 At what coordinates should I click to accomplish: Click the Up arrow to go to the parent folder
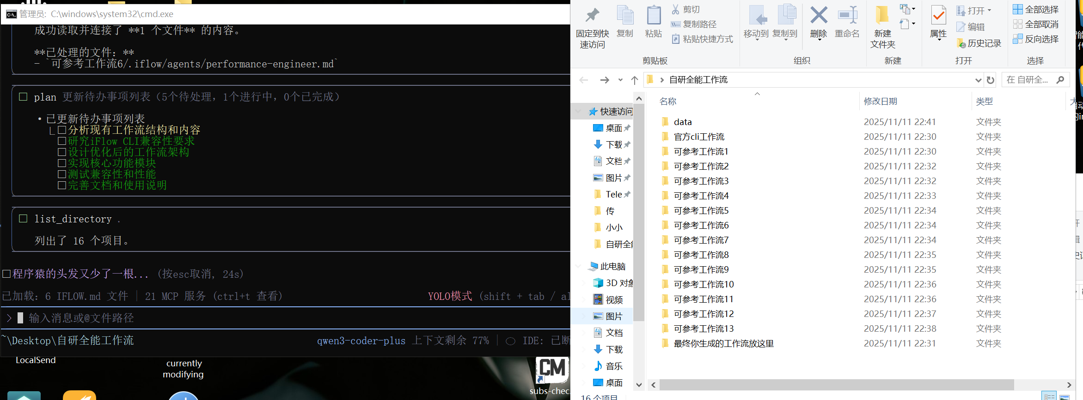pyautogui.click(x=635, y=80)
